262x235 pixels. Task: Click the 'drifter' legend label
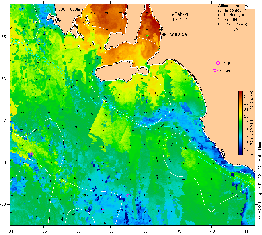point(225,70)
